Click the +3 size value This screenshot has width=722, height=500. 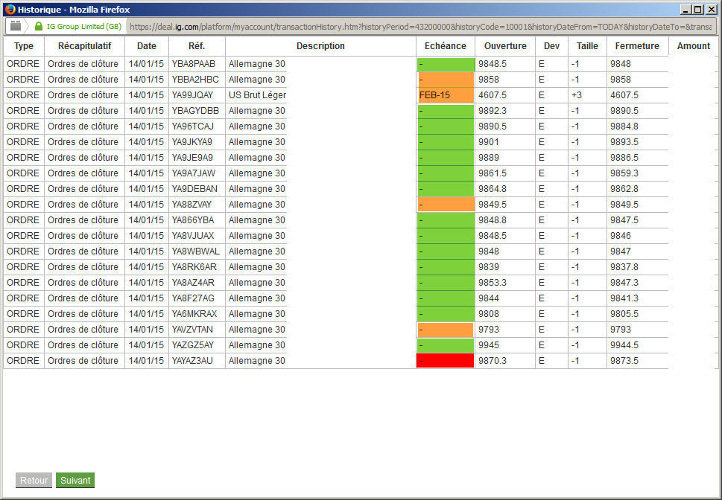pyautogui.click(x=577, y=95)
